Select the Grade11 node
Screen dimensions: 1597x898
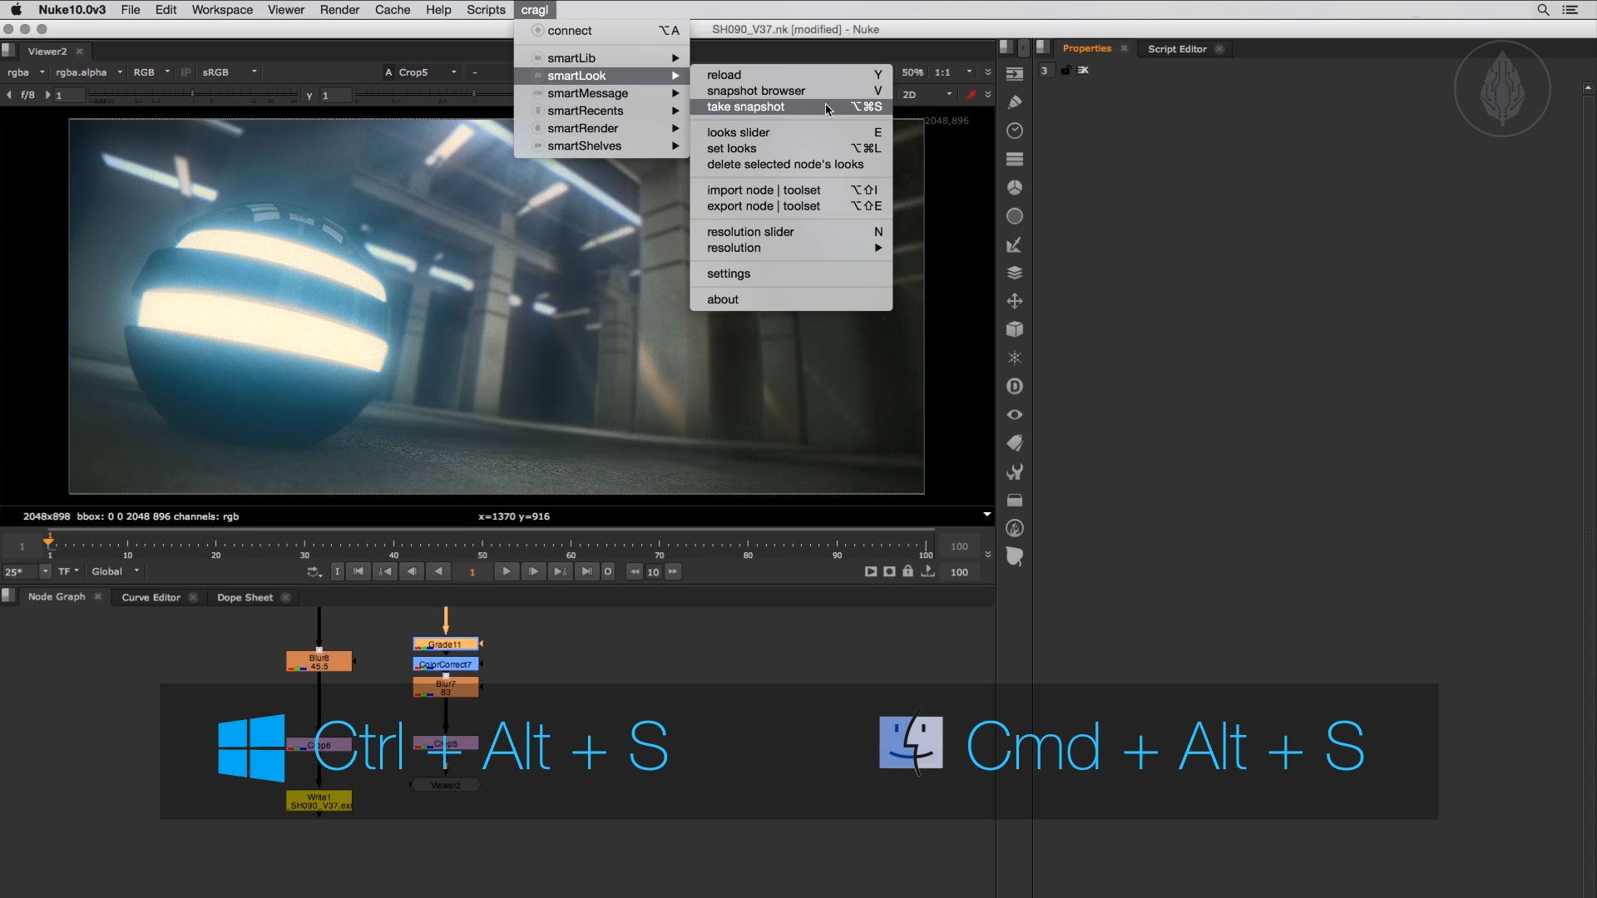pos(446,644)
